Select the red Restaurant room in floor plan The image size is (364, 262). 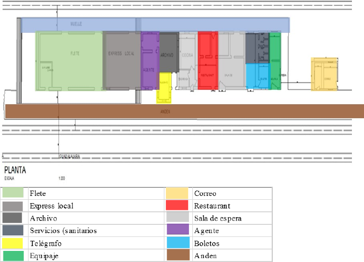coord(207,60)
